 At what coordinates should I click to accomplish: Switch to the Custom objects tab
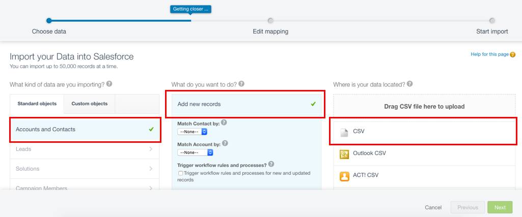[90, 104]
